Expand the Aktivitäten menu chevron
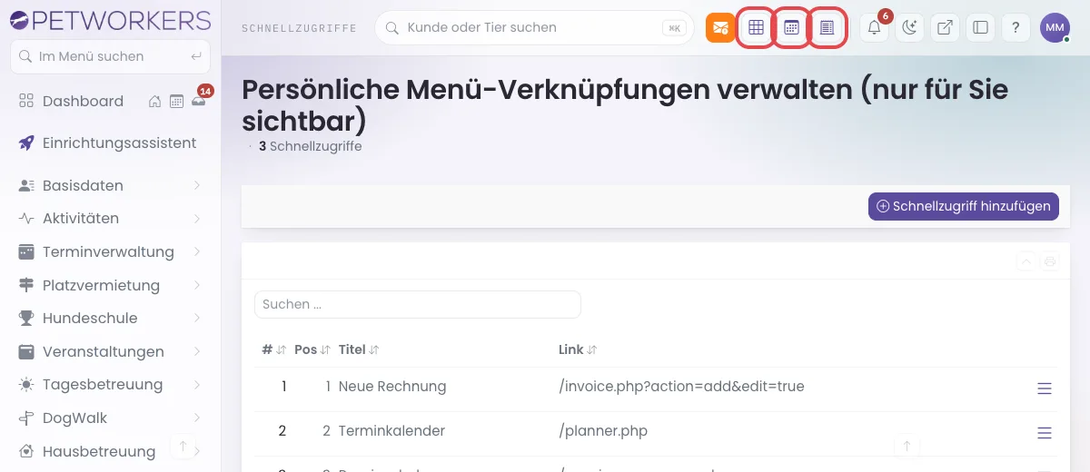1090x472 pixels. pos(197,219)
